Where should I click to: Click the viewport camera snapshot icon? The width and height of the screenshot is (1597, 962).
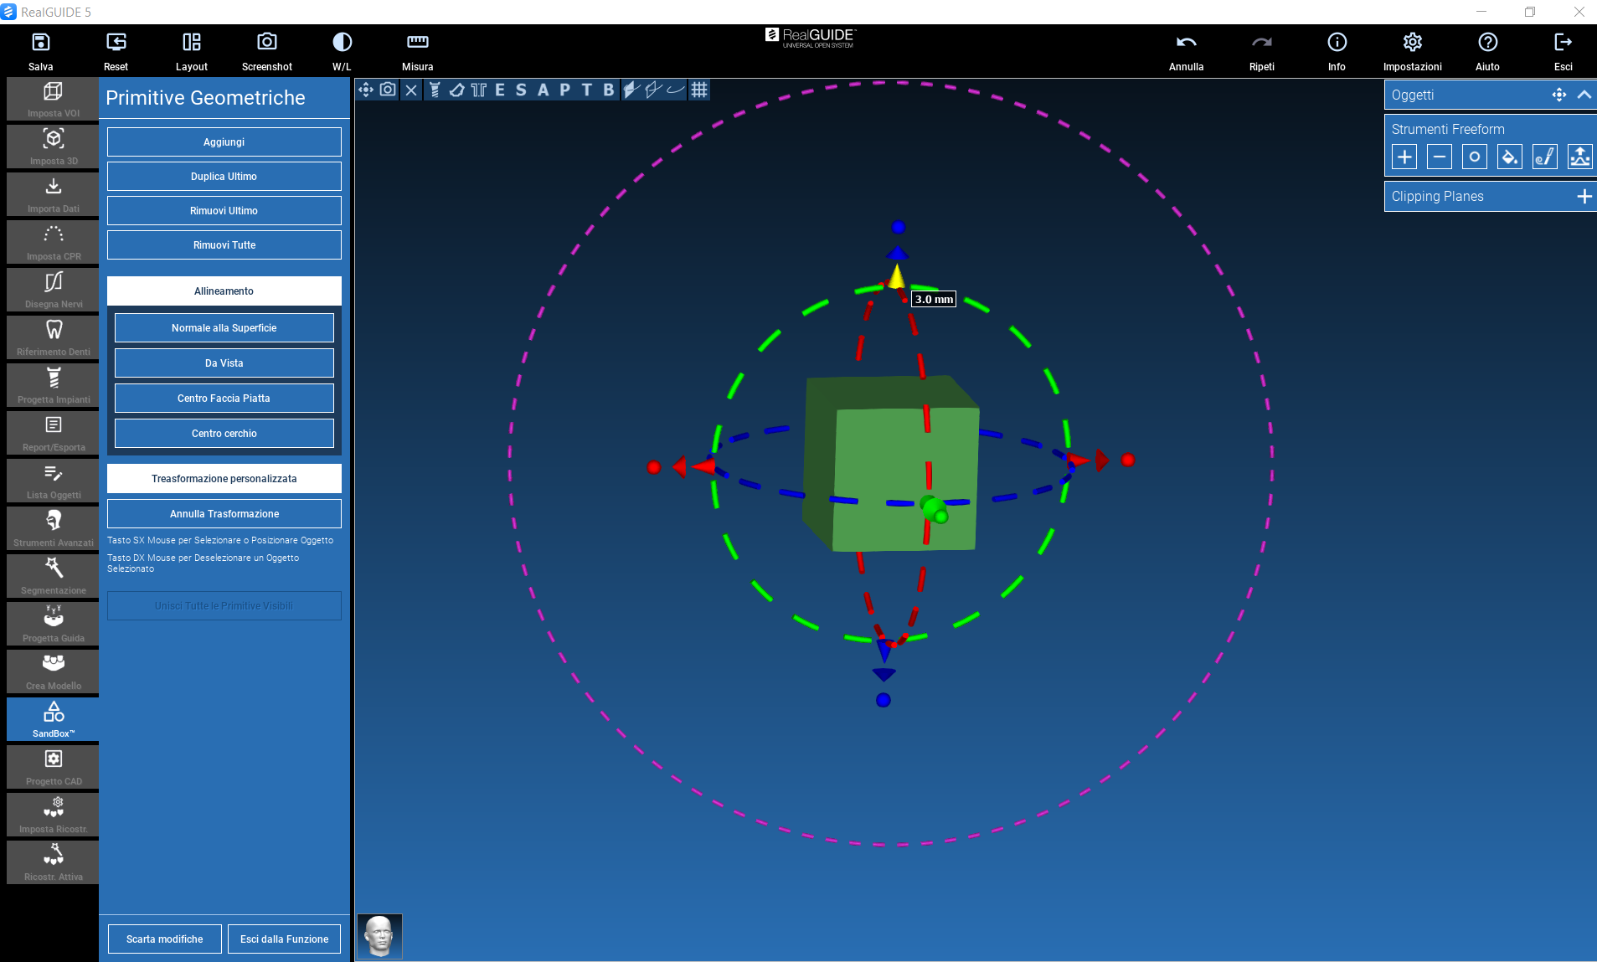388,90
